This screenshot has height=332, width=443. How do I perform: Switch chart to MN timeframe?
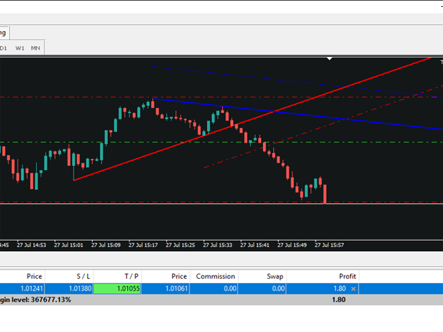[35, 48]
